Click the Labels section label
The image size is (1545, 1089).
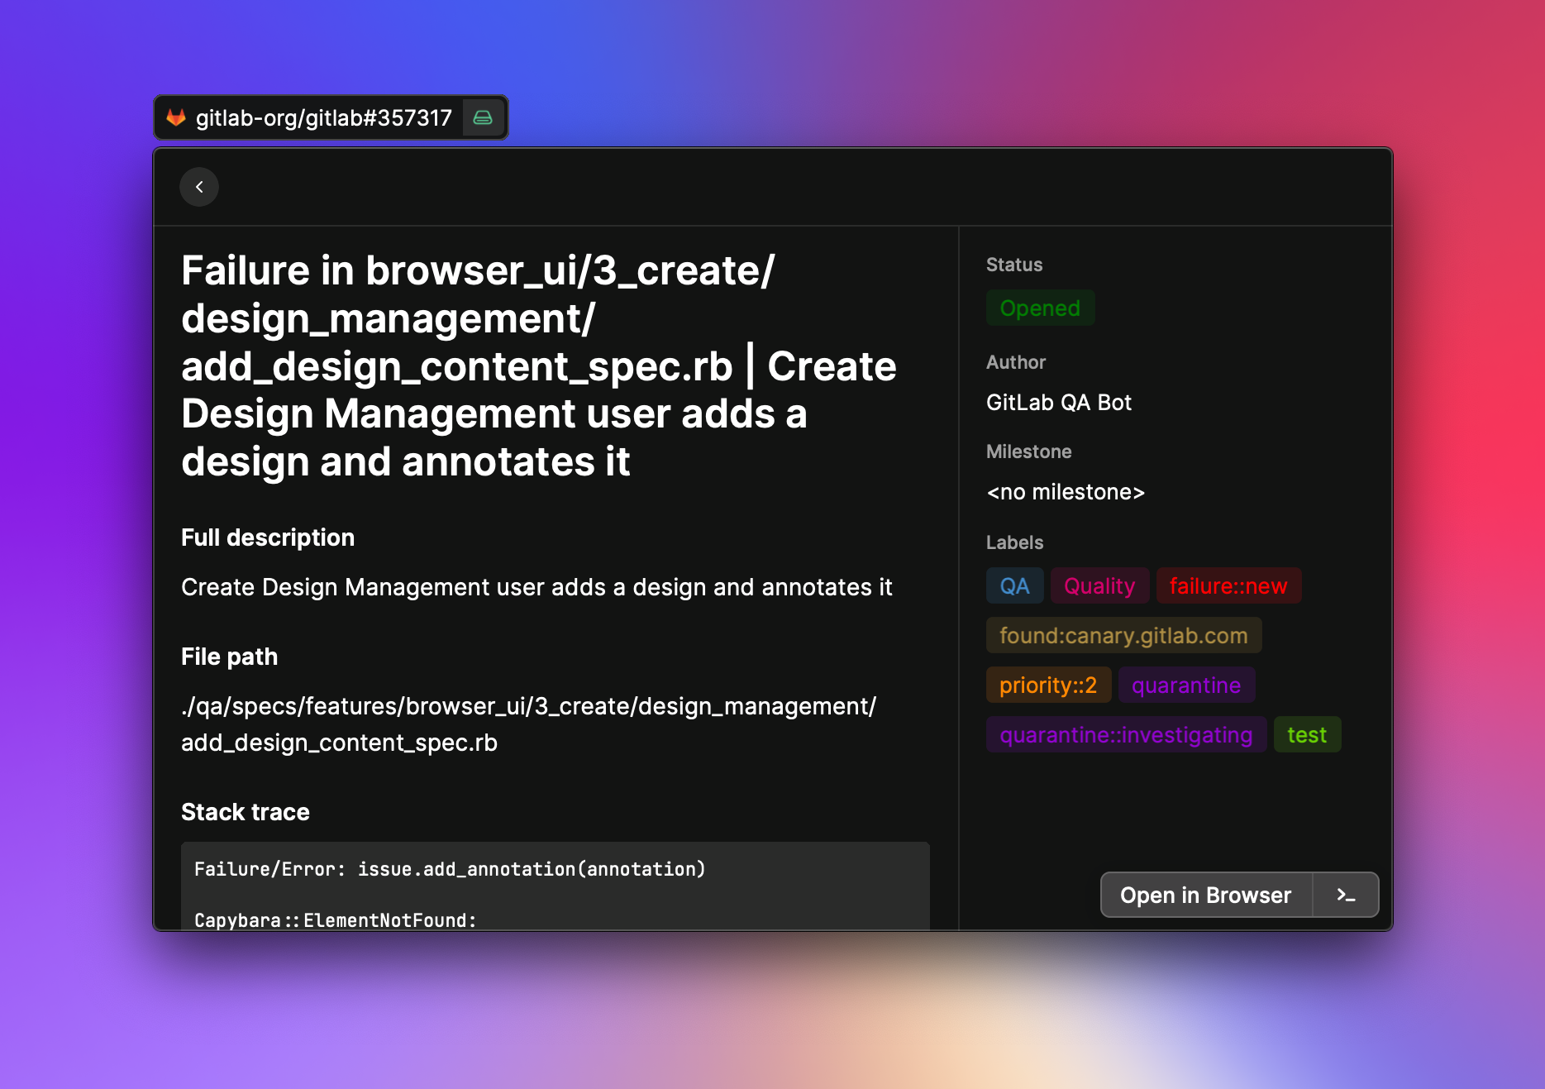coord(1014,542)
